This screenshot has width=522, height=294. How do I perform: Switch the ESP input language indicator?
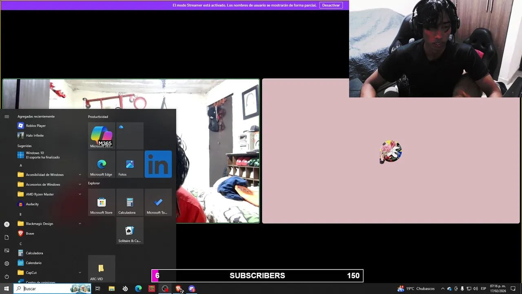(x=483, y=289)
